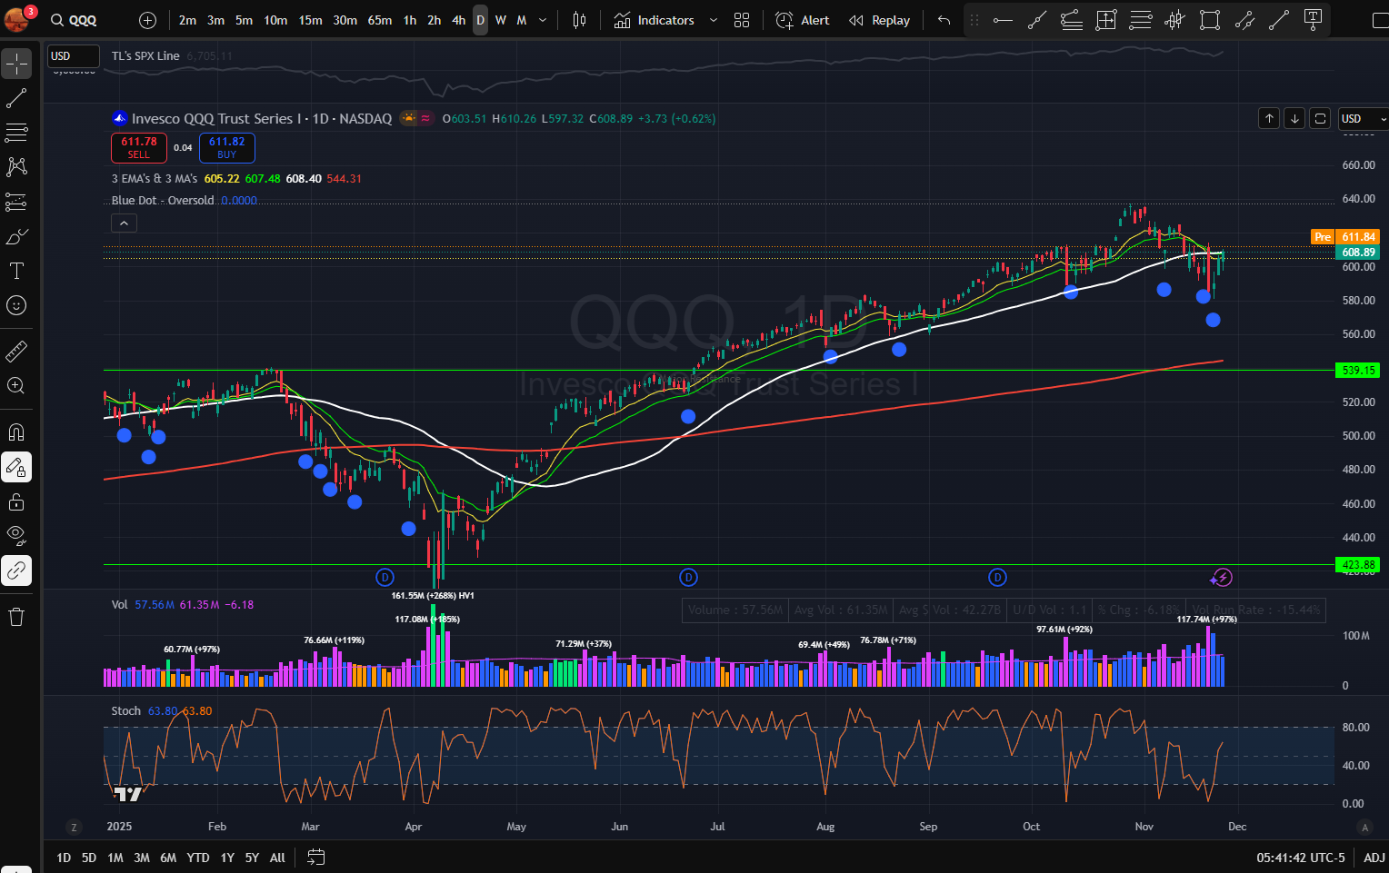Click the 3 EMA's & 3 MA's legend
Screen dimensions: 1389x873
click(x=155, y=179)
